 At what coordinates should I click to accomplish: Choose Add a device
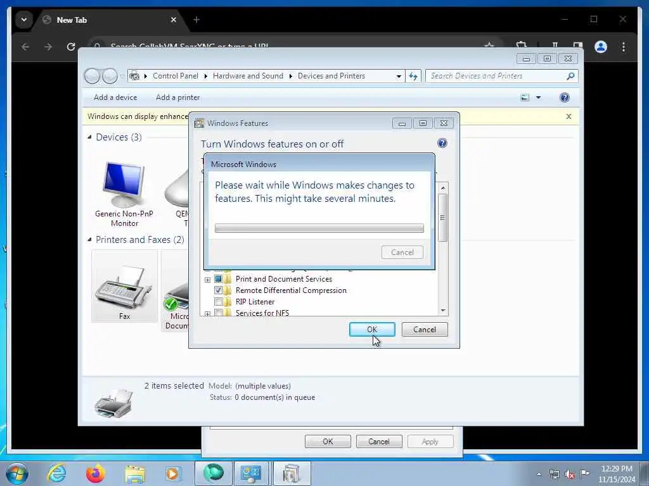click(115, 97)
